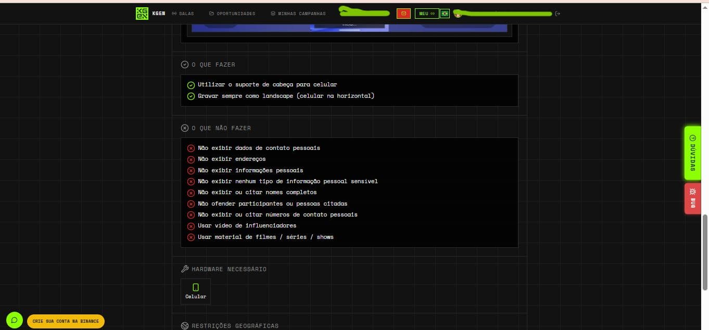
Task: Click the X-circle icon beside O Que Não Fazer
Action: click(x=184, y=128)
